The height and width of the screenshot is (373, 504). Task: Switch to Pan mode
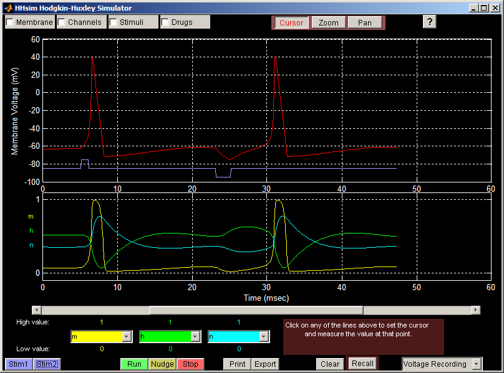[365, 23]
